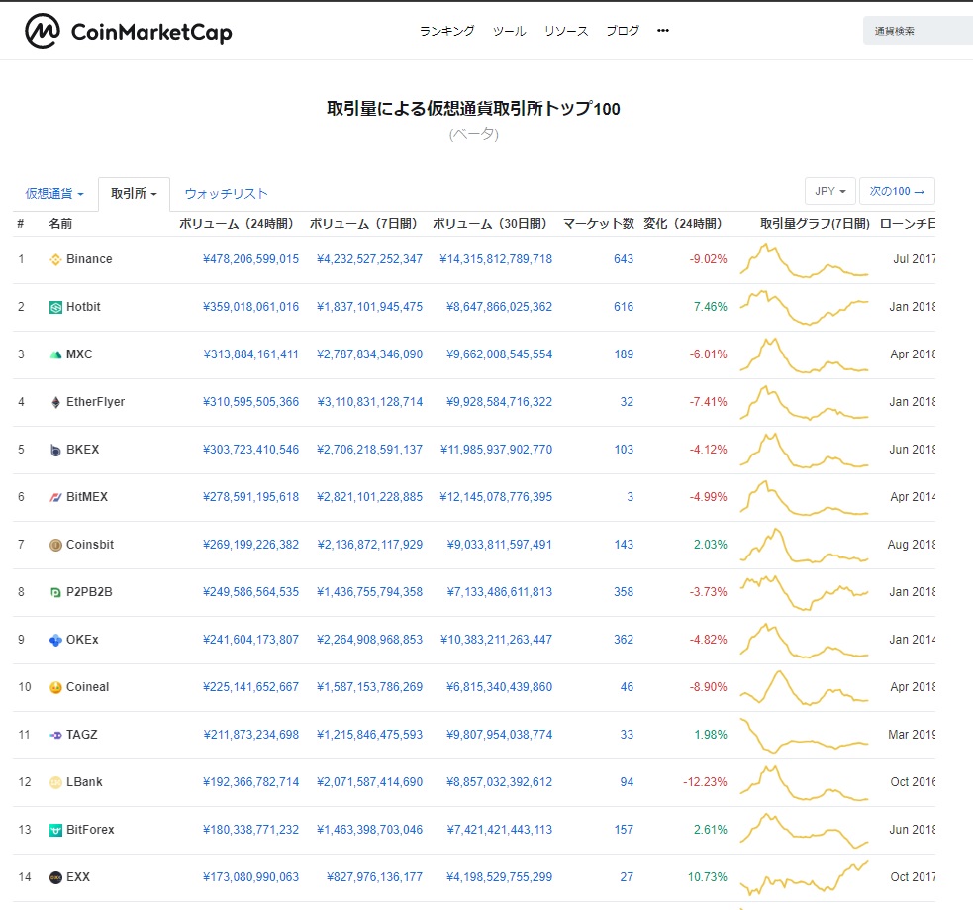
Task: Sort by マーケット数 column header
Action: pyautogui.click(x=599, y=224)
